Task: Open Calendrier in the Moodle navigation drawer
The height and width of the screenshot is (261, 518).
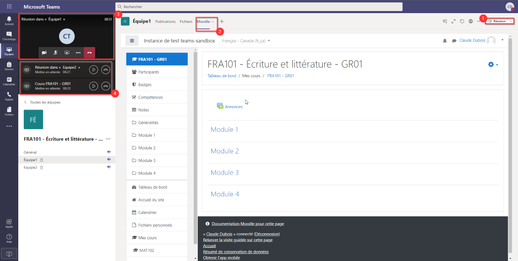Action: click(x=157, y=213)
